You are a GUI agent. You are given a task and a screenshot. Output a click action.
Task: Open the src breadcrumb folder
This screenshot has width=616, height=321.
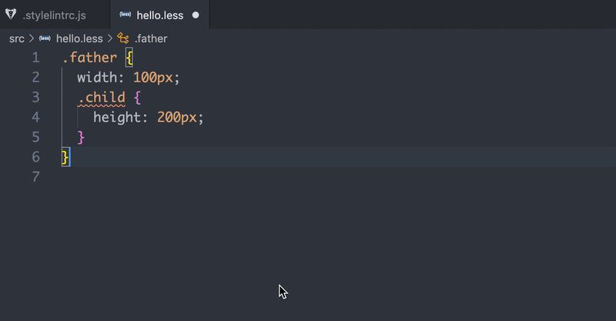[x=17, y=38]
